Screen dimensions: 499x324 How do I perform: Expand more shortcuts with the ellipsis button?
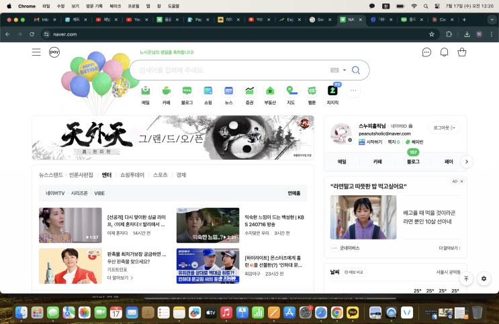tap(353, 91)
